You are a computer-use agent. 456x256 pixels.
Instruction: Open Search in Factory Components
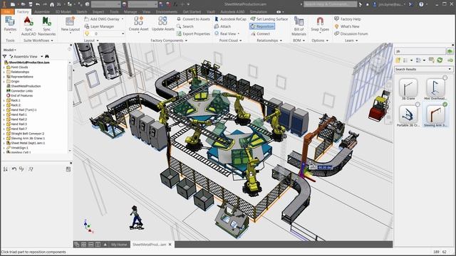(x=185, y=26)
